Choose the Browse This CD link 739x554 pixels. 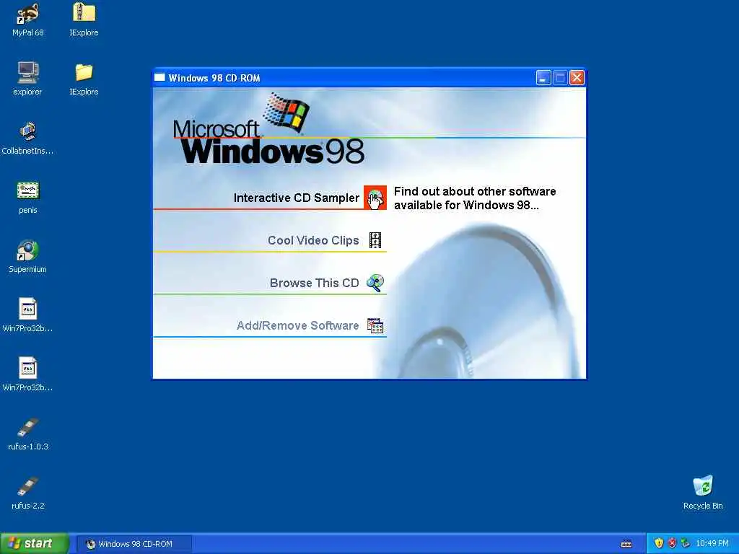pos(315,283)
